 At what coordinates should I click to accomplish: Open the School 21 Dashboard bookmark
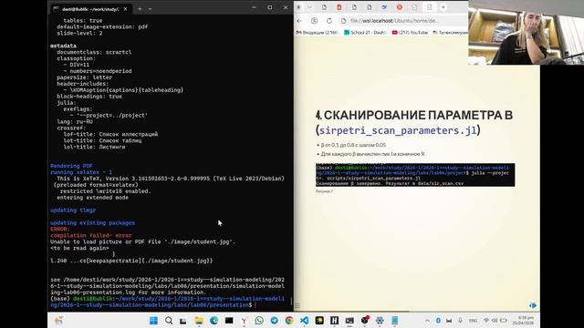365,33
